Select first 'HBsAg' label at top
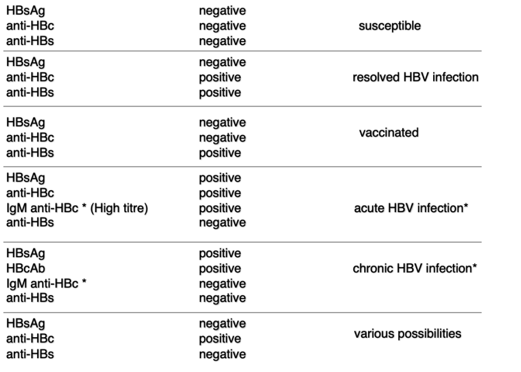 [x=26, y=11]
